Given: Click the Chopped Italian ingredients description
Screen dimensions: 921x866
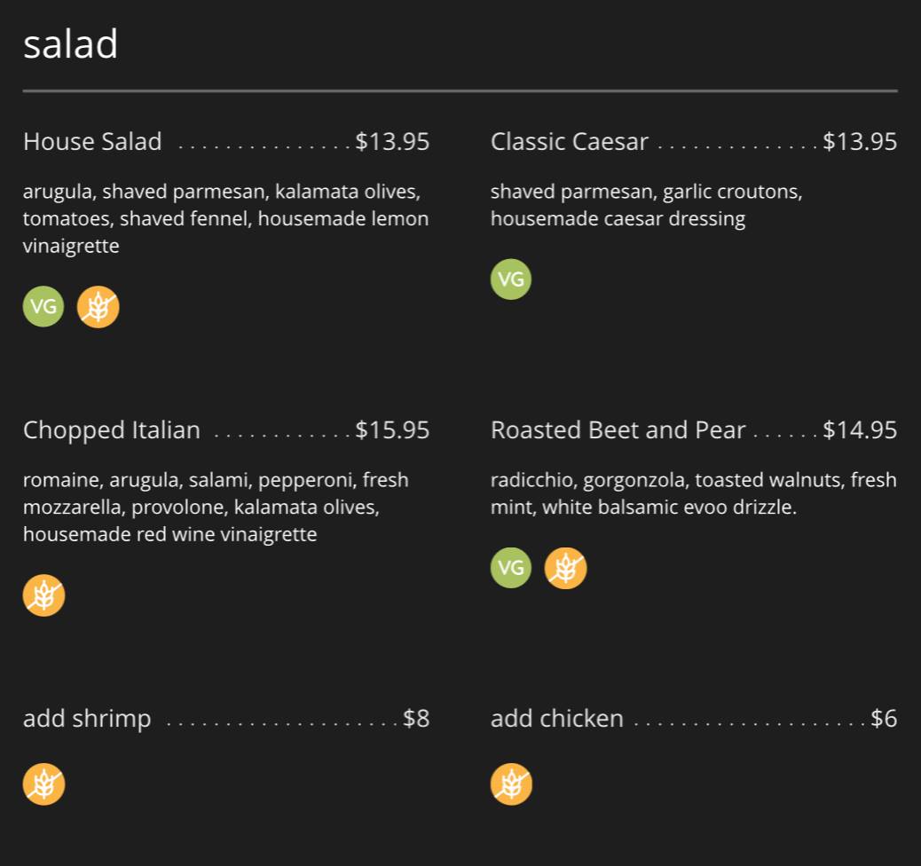Looking at the screenshot, I should pyautogui.click(x=216, y=507).
